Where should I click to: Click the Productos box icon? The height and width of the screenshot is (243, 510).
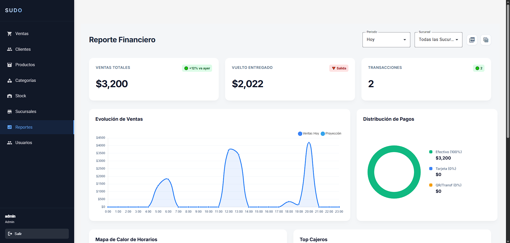[x=10, y=65]
